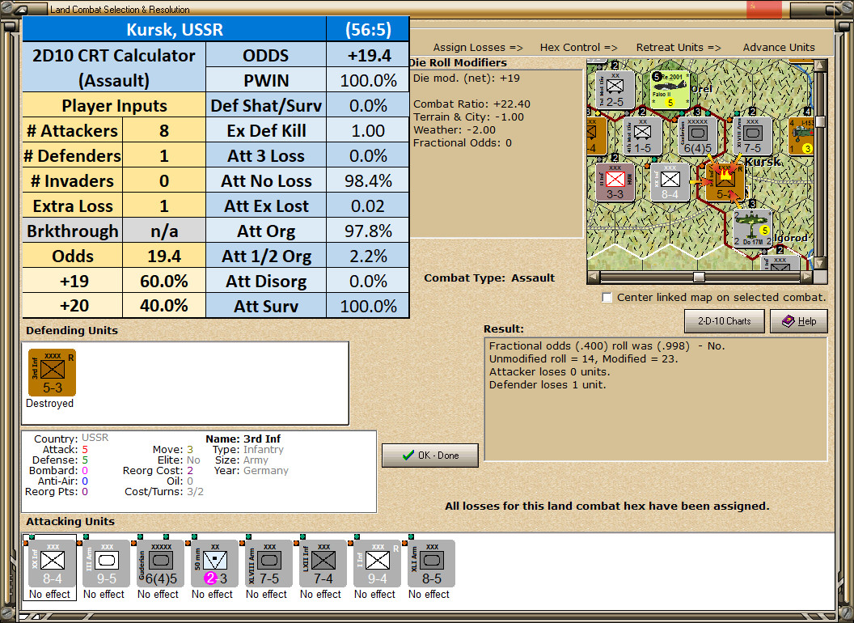Select the LXII Inf 7-4 unit
This screenshot has width=854, height=623.
pyautogui.click(x=323, y=564)
